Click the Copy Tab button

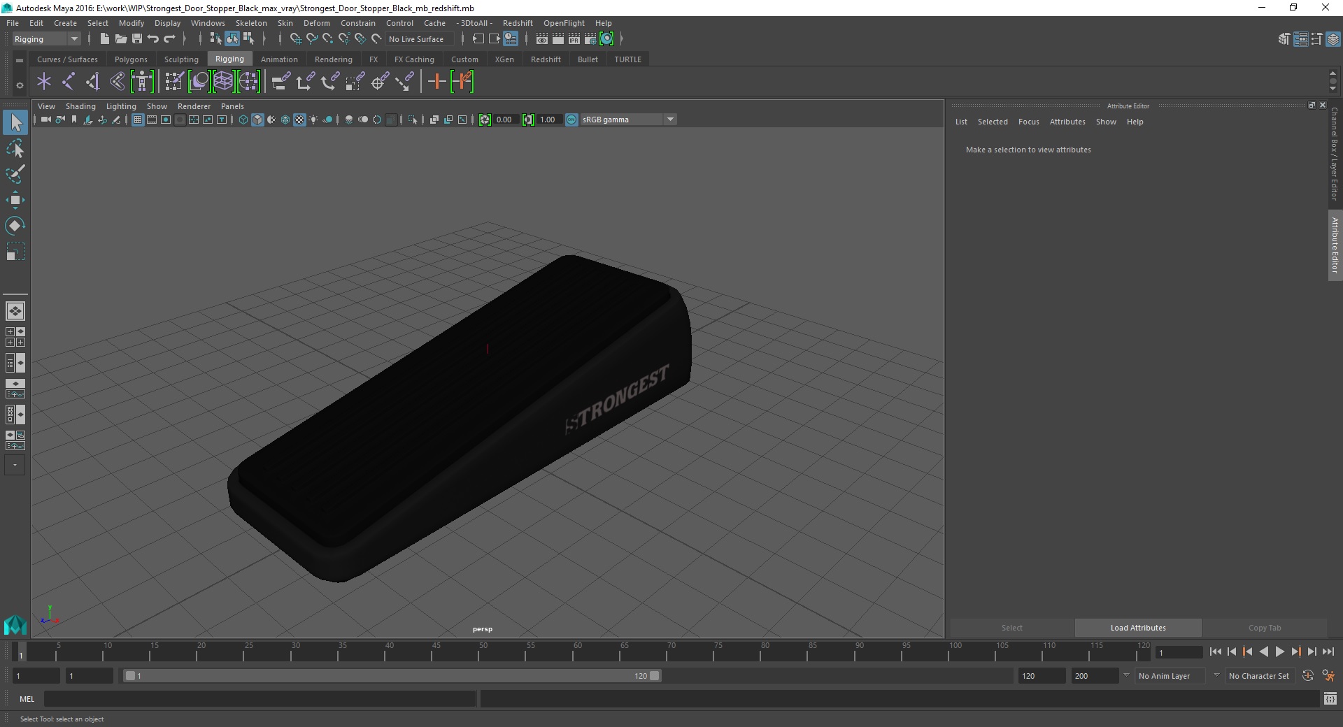coord(1265,628)
